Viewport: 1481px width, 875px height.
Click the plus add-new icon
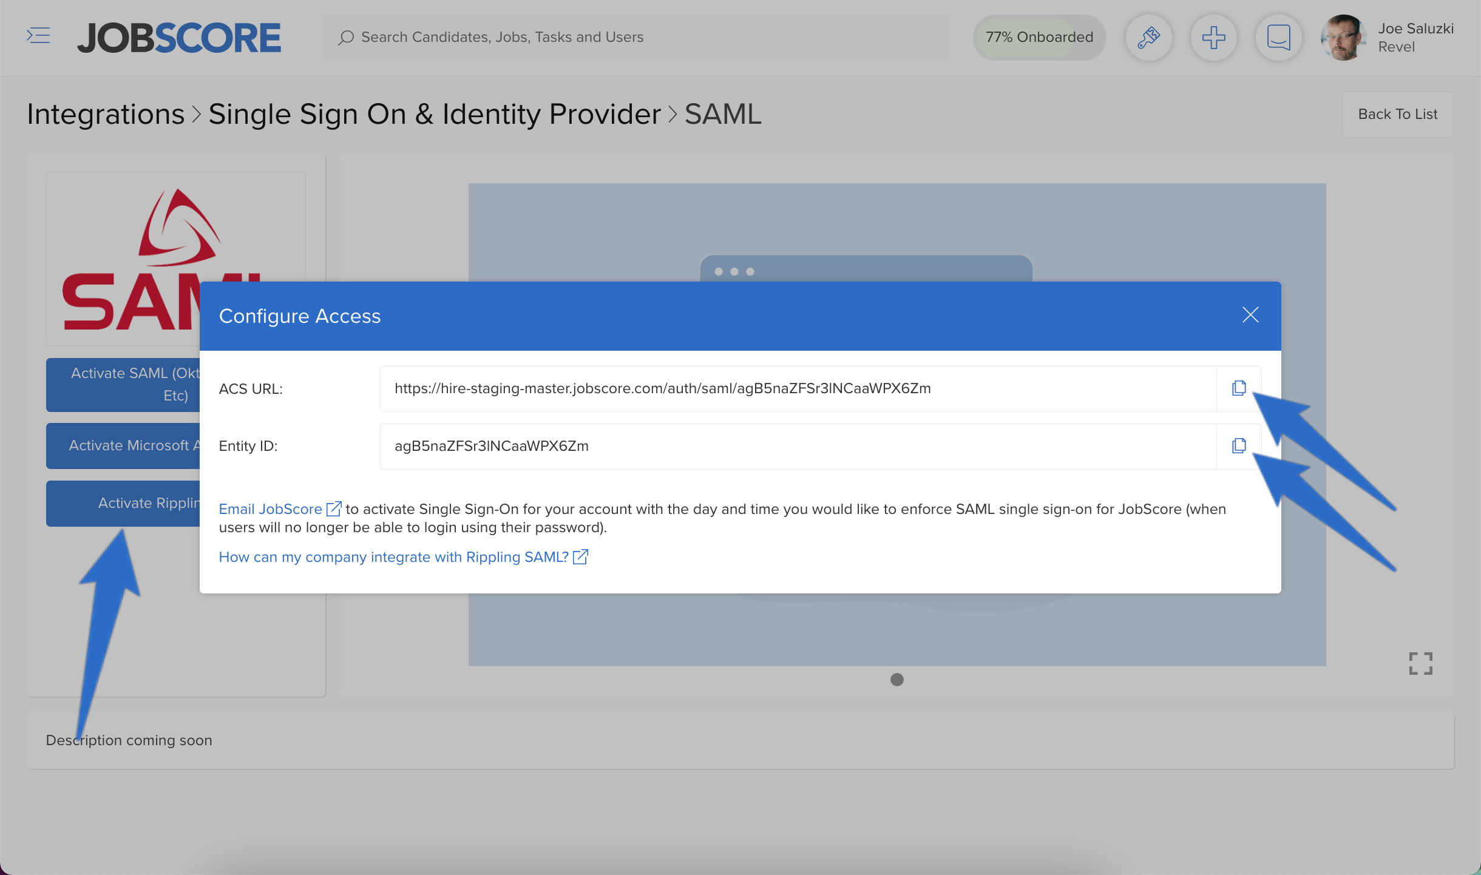point(1213,38)
